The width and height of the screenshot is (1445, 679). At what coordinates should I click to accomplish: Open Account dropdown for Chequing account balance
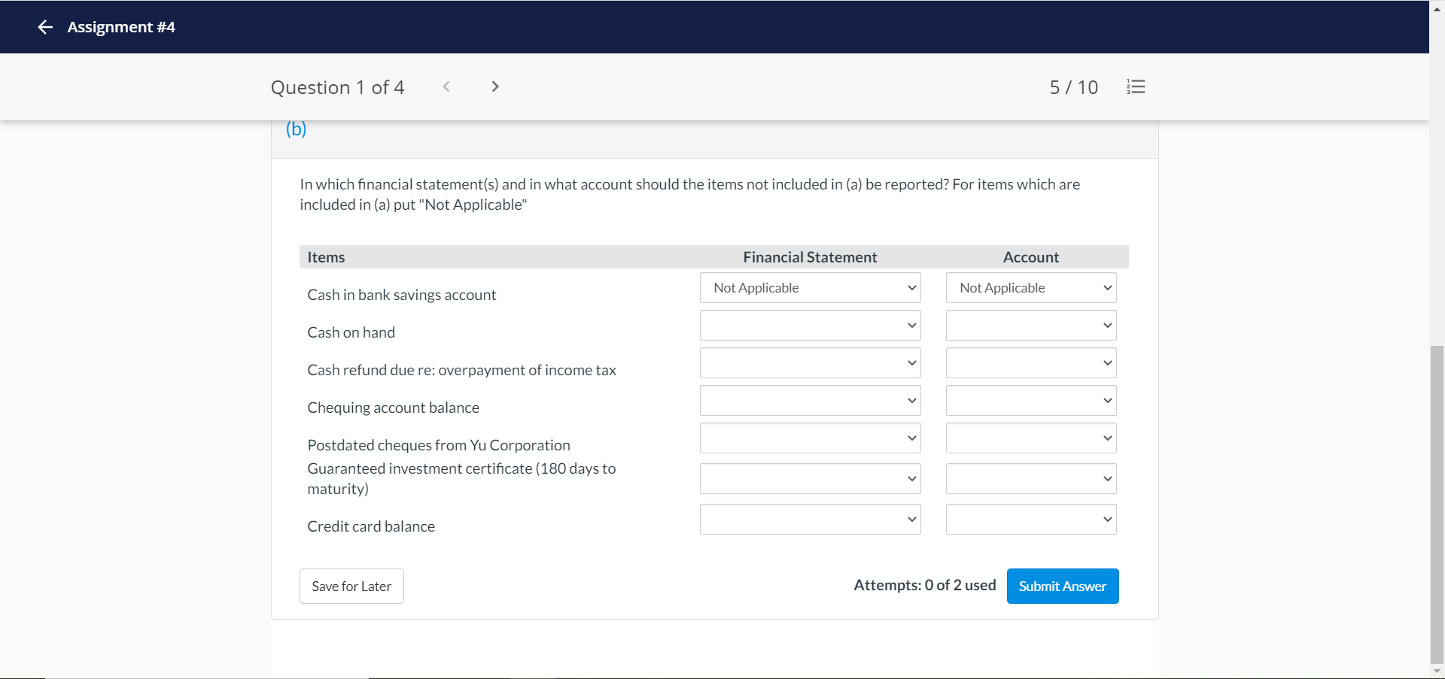pyautogui.click(x=1031, y=401)
